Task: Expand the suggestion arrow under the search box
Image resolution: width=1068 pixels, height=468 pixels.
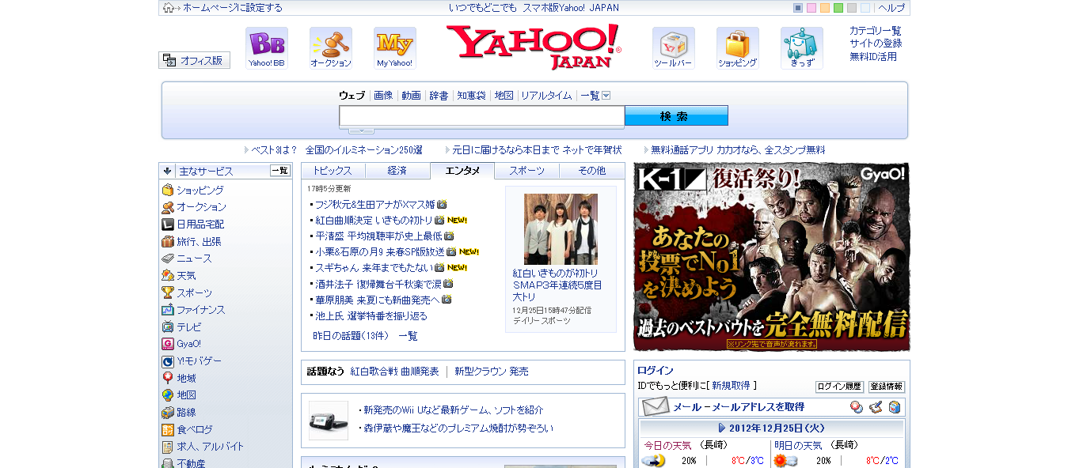Action: [361, 130]
